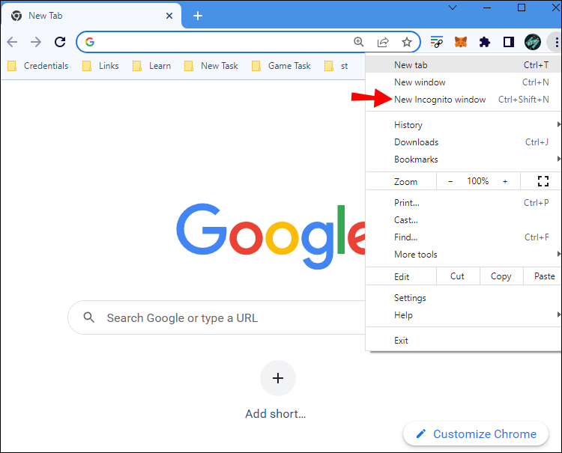Choose Cast... from the menu
This screenshot has width=562, height=453.
coord(464,220)
